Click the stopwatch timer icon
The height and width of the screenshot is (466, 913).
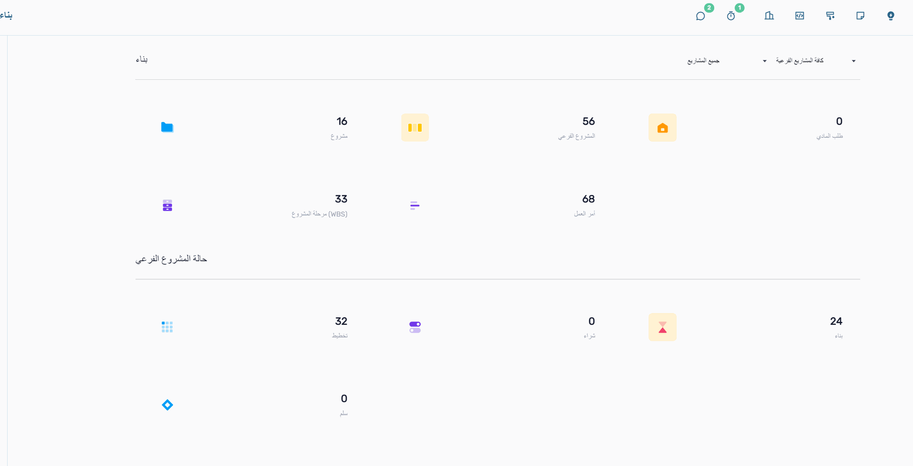tap(731, 16)
